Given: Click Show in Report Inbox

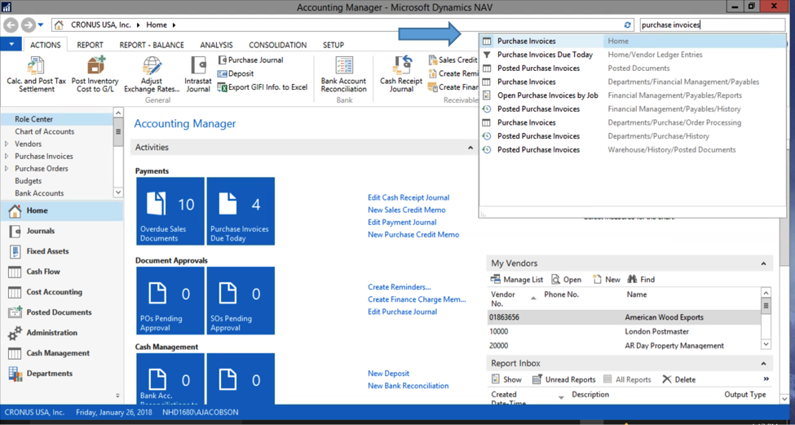Looking at the screenshot, I should [x=506, y=379].
